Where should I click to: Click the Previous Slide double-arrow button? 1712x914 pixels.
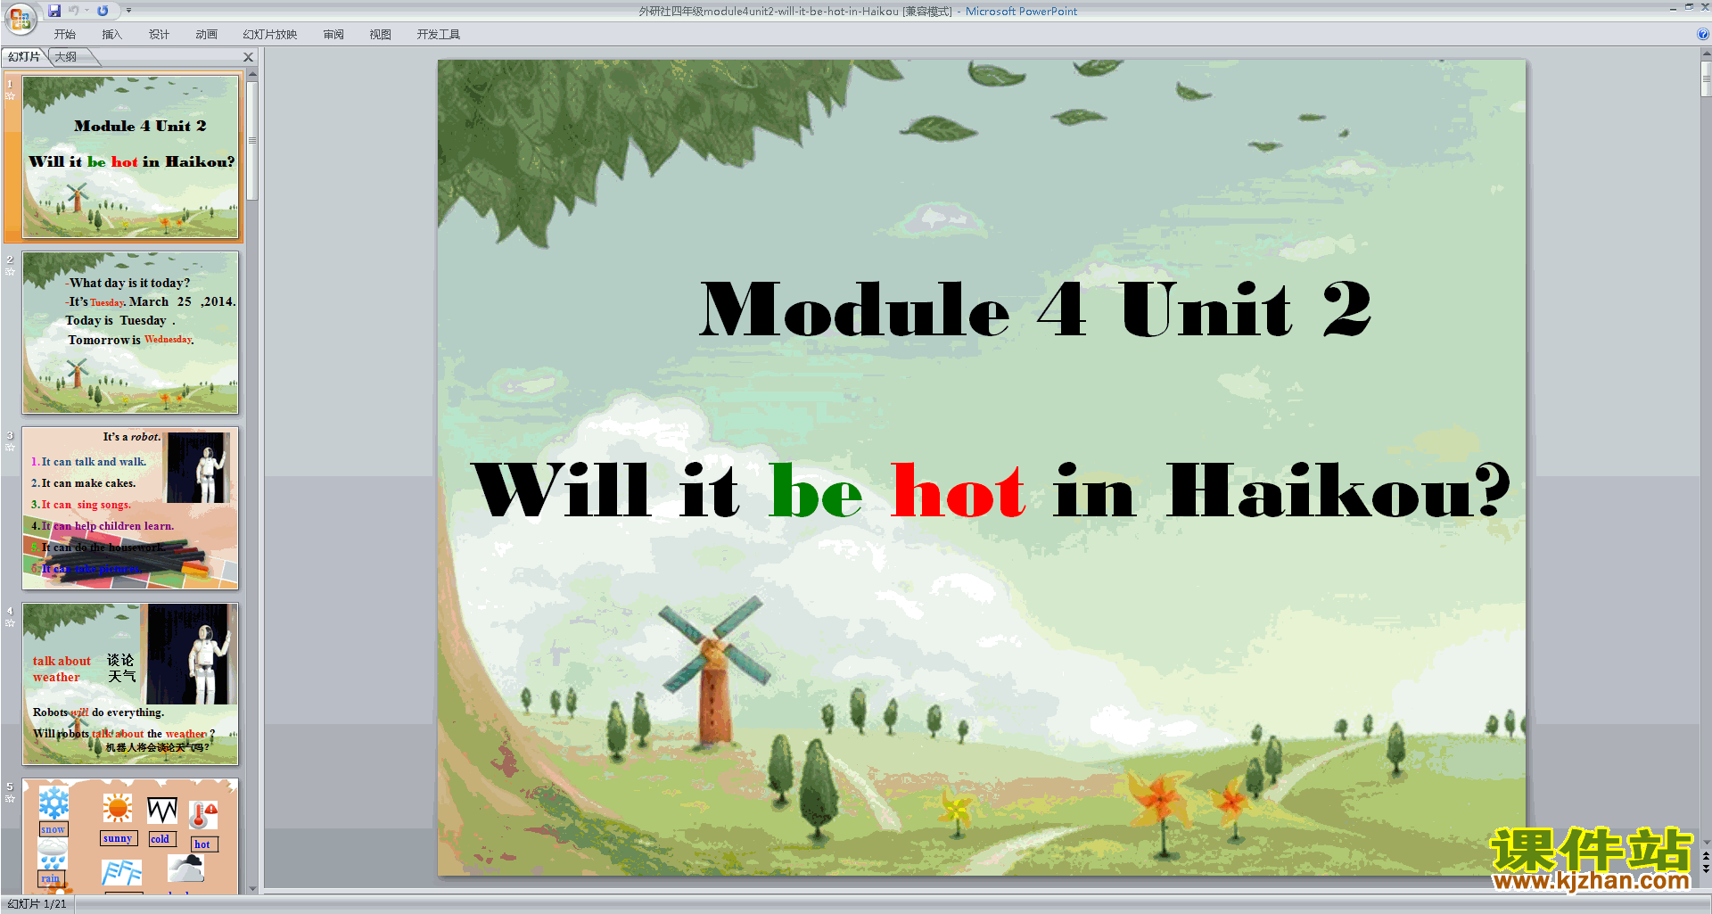click(x=1706, y=857)
